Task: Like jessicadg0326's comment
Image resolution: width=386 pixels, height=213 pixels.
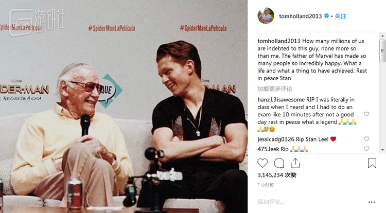Action: 366,139
